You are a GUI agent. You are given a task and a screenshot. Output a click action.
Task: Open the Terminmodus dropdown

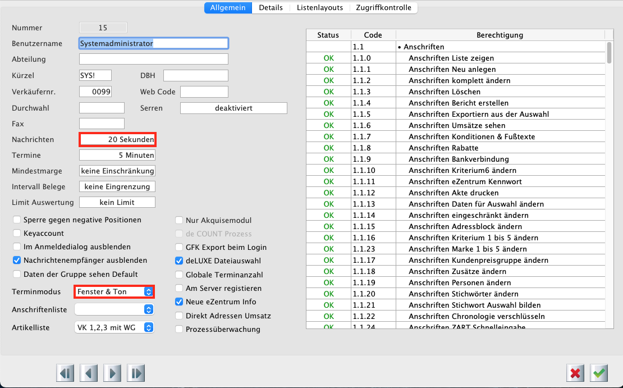[114, 292]
